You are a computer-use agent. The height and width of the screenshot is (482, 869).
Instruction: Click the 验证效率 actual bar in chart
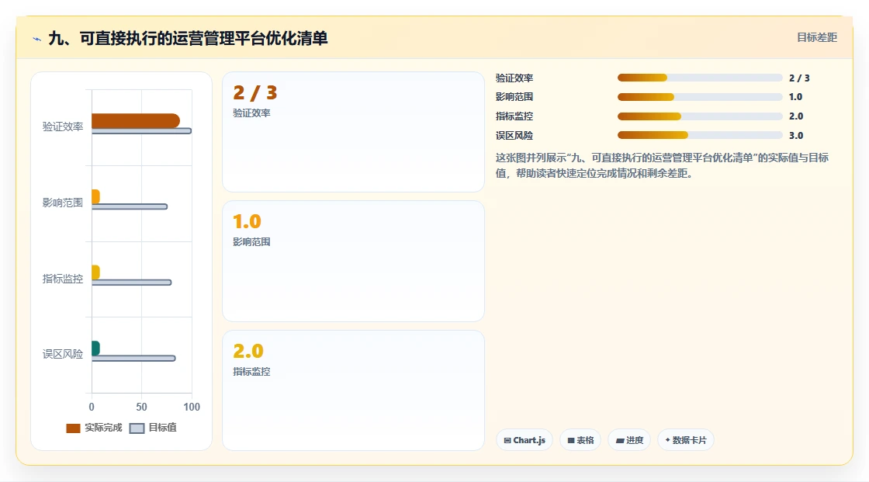[x=136, y=120]
